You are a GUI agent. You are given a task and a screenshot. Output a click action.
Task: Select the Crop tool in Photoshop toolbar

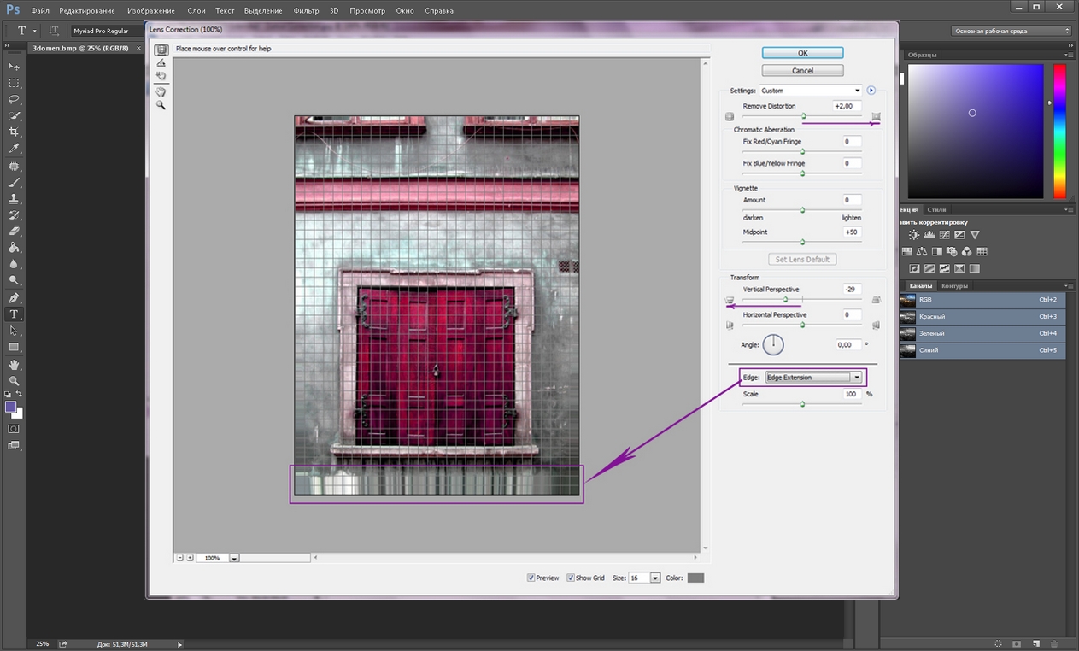[14, 132]
